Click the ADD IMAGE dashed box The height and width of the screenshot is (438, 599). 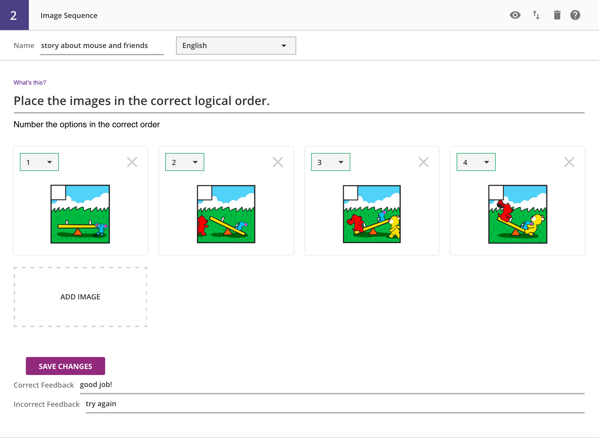[80, 297]
